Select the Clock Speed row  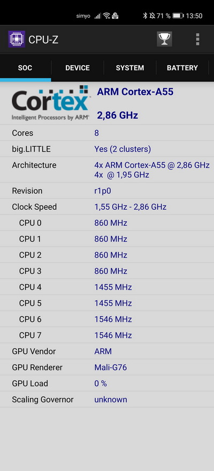point(107,207)
